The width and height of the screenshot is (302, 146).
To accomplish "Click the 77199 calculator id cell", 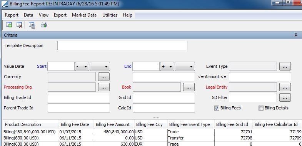I will coord(277,132).
